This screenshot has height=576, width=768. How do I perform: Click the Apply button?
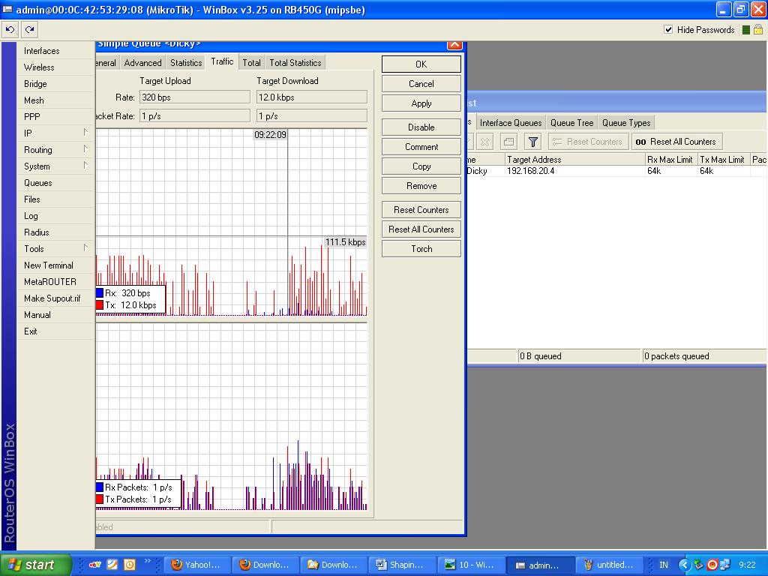(421, 103)
